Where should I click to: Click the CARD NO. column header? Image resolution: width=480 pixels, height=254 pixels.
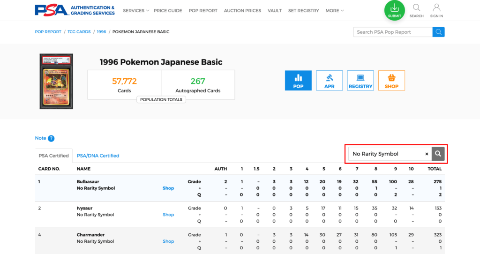(49, 169)
